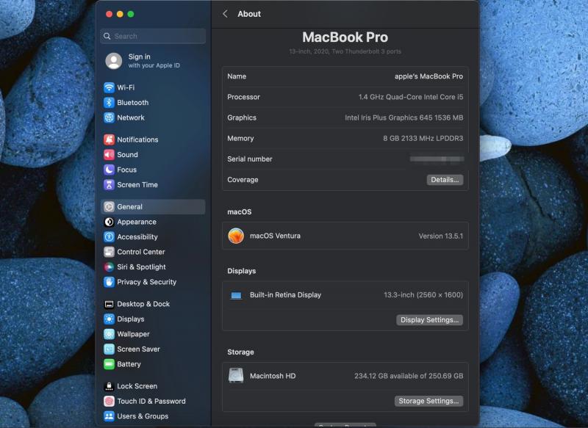The height and width of the screenshot is (428, 588).
Task: Select Lock Screen in sidebar
Action: (153, 385)
